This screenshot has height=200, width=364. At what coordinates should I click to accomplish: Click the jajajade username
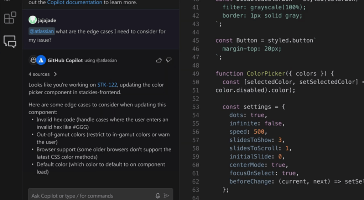point(47,20)
